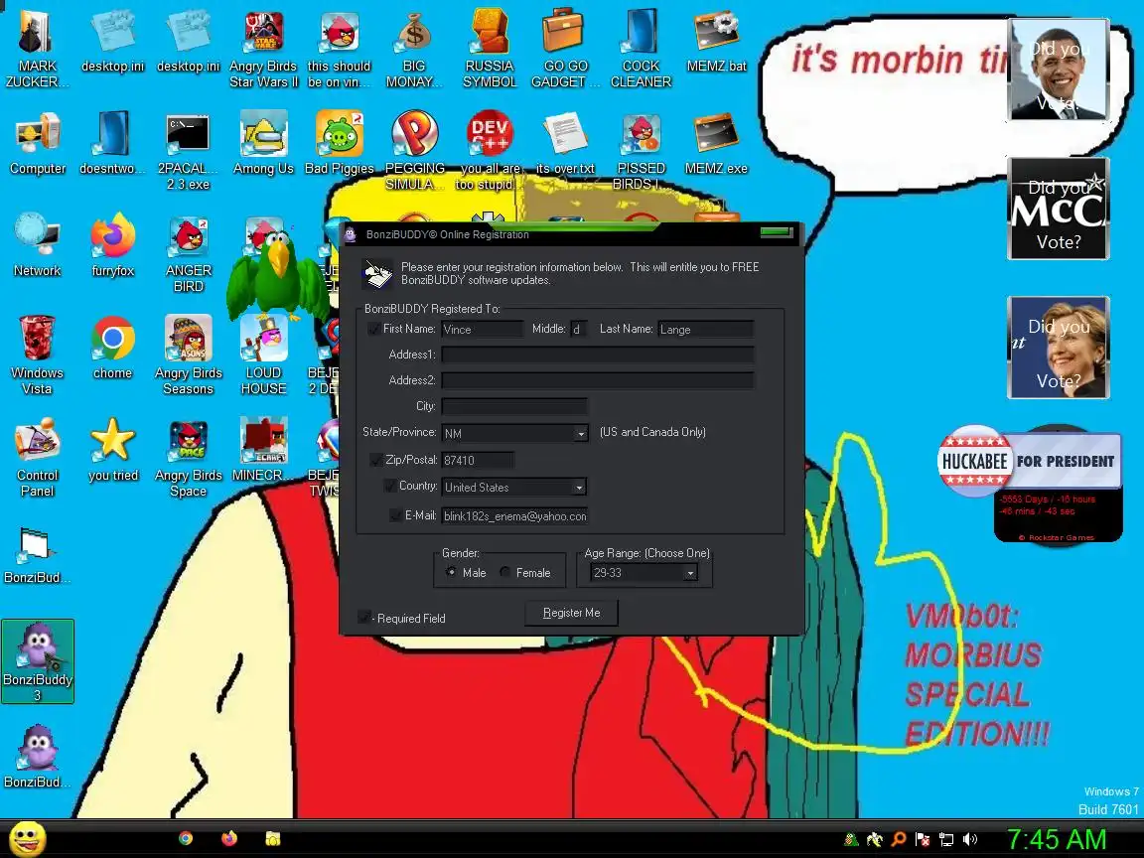The width and height of the screenshot is (1144, 858).
Task: Open the 2PACAL 2.3.exe console icon
Action: tap(188, 151)
